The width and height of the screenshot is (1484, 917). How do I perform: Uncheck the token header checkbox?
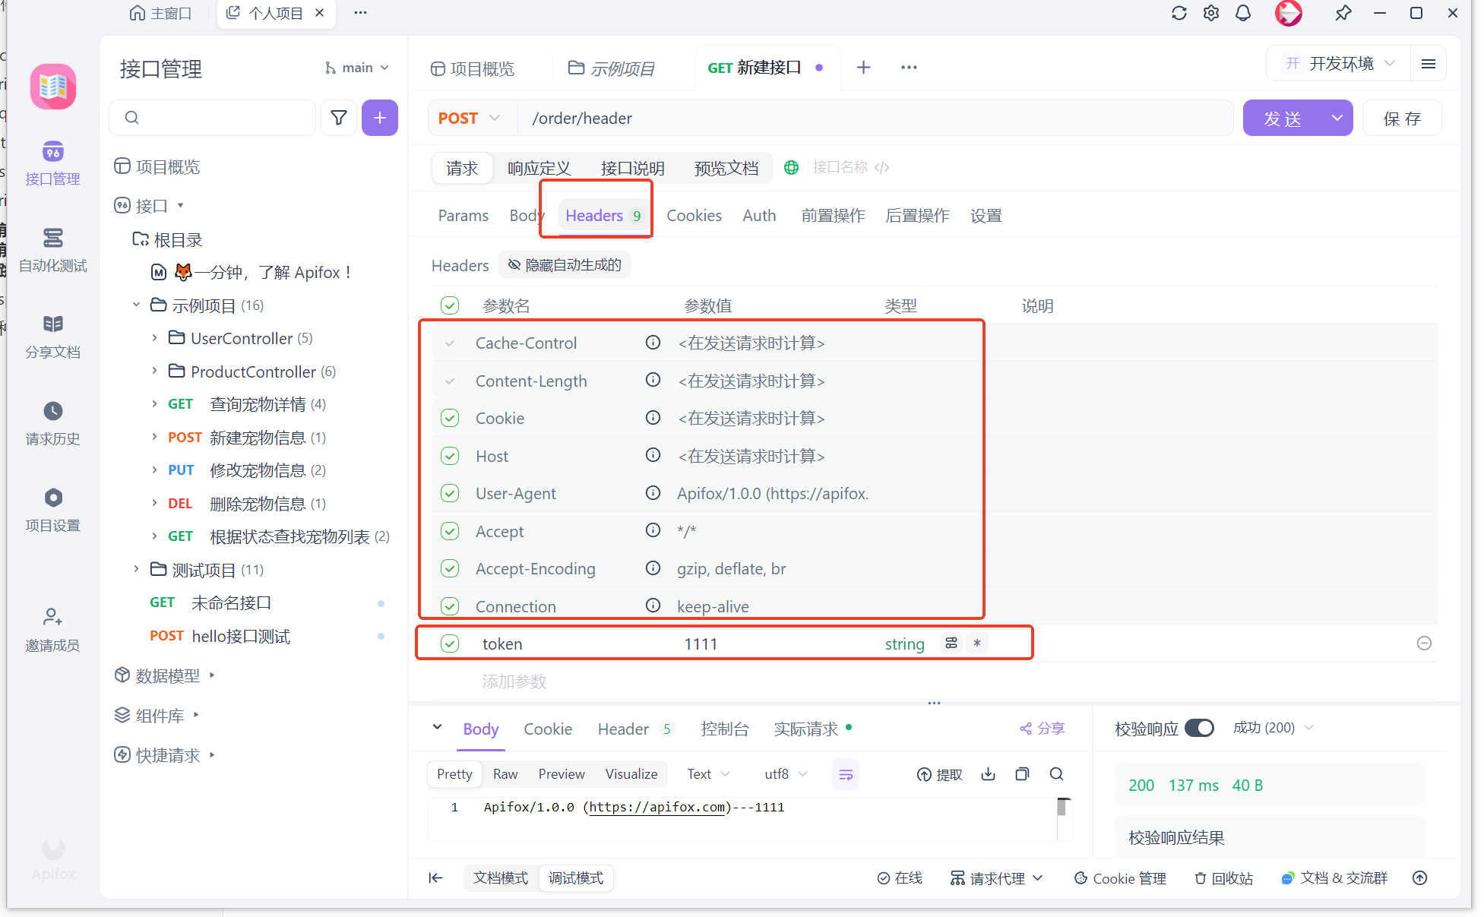tap(450, 644)
